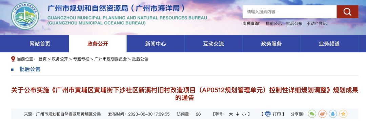Open the 新闻中心 nav tab
Image resolution: width=366 pixels, height=125 pixels.
(x=156, y=43)
